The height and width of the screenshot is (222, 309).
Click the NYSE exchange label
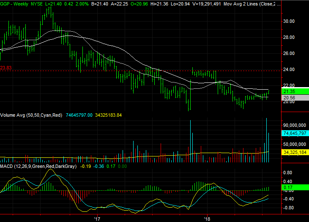37,4
